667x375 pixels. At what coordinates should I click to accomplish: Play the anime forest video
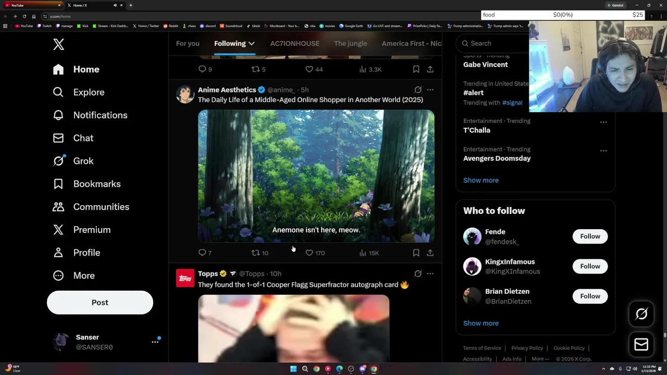[x=316, y=176]
